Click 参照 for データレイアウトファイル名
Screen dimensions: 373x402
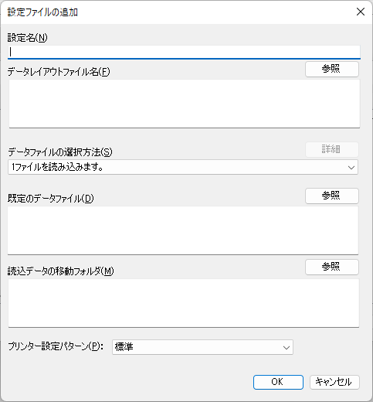pyautogui.click(x=332, y=69)
